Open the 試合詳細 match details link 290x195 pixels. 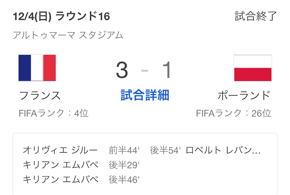pos(145,95)
